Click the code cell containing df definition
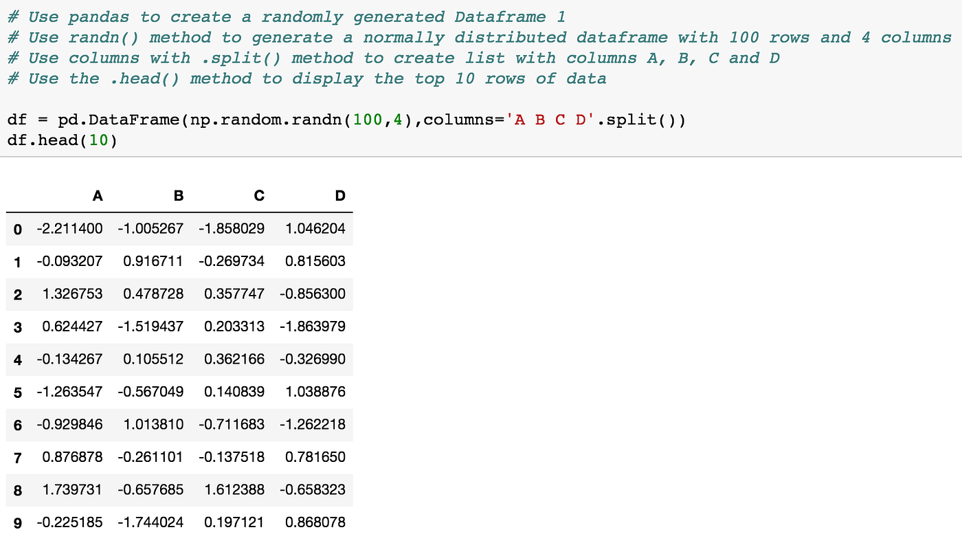Viewport: 962px width, 543px height. point(344,119)
